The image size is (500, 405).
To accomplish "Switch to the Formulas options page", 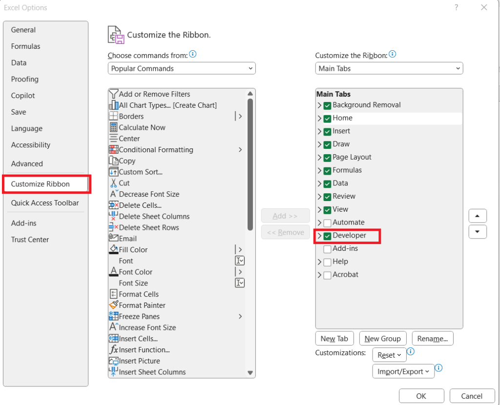I will tap(26, 46).
